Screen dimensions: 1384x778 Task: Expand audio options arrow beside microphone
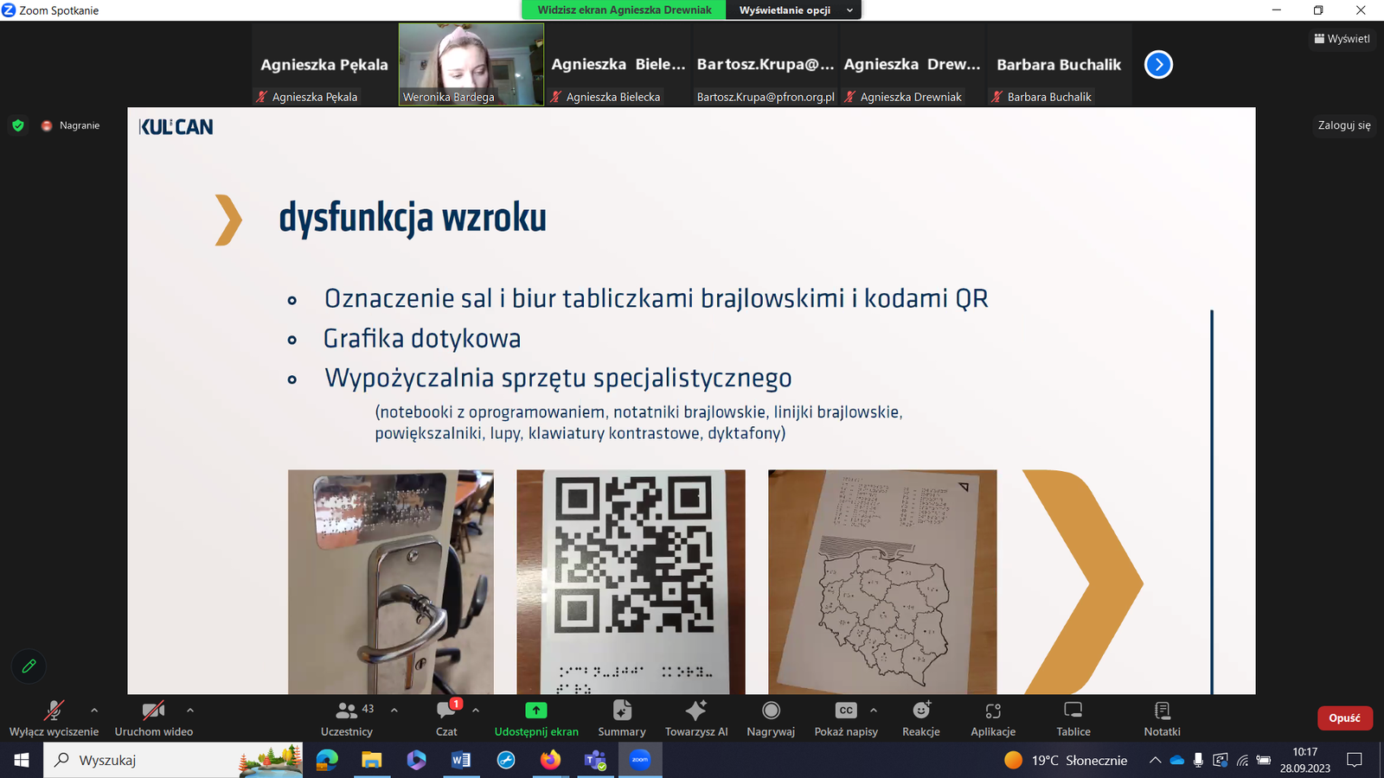(x=94, y=711)
